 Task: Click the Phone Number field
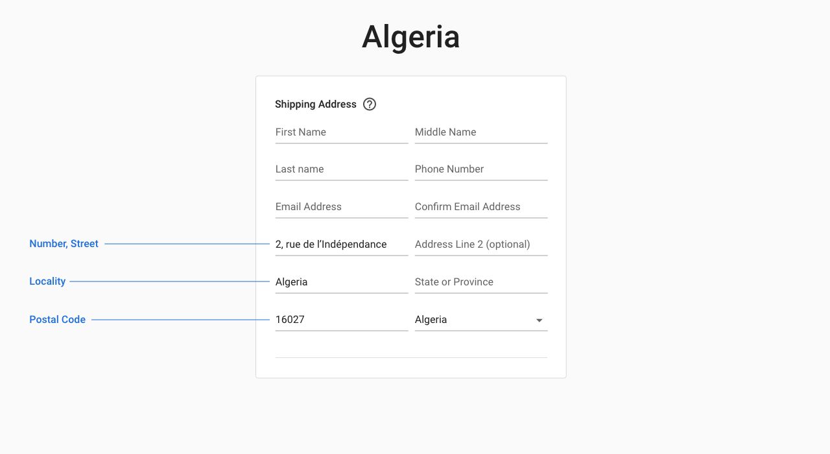480,169
